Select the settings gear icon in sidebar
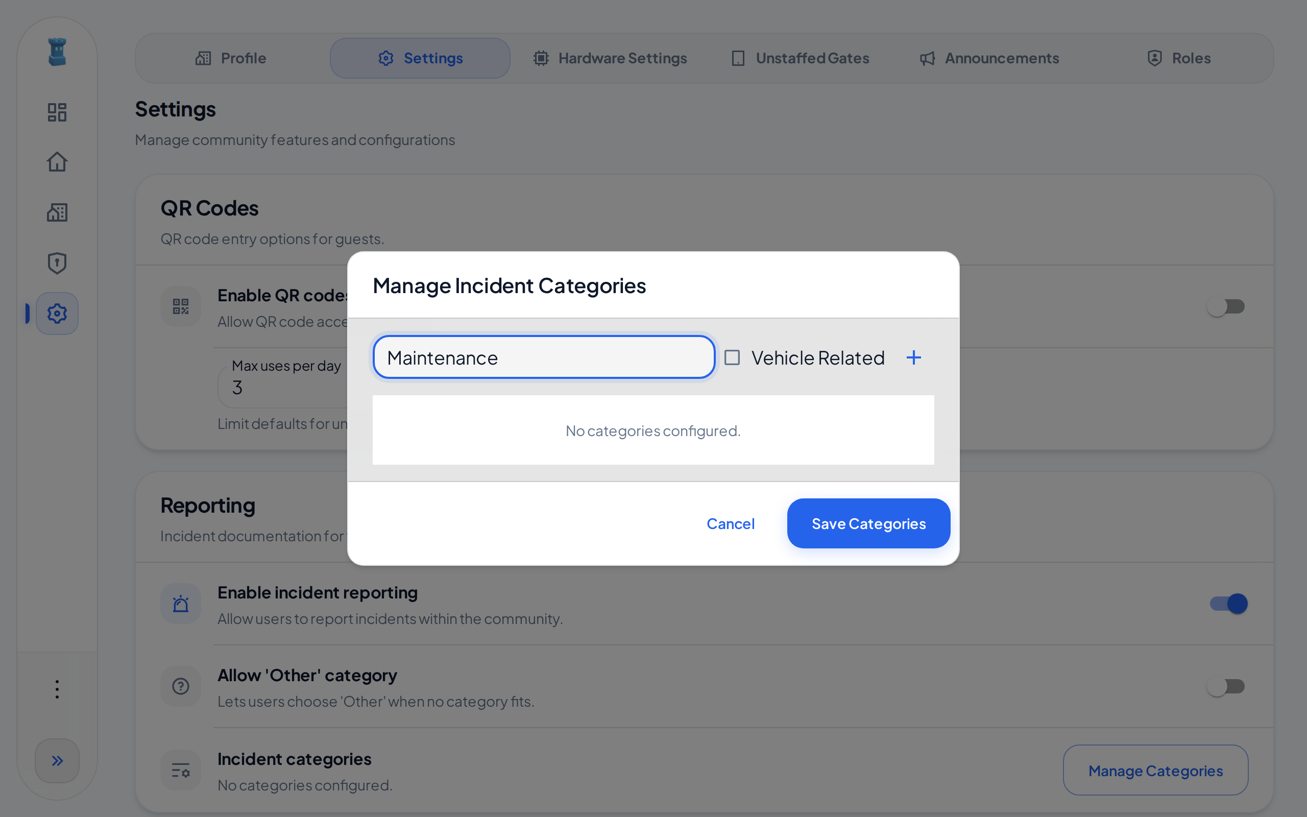Viewport: 1307px width, 817px height. [57, 314]
